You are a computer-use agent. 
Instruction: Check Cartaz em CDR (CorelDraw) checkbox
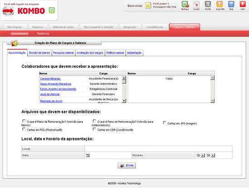(94, 129)
